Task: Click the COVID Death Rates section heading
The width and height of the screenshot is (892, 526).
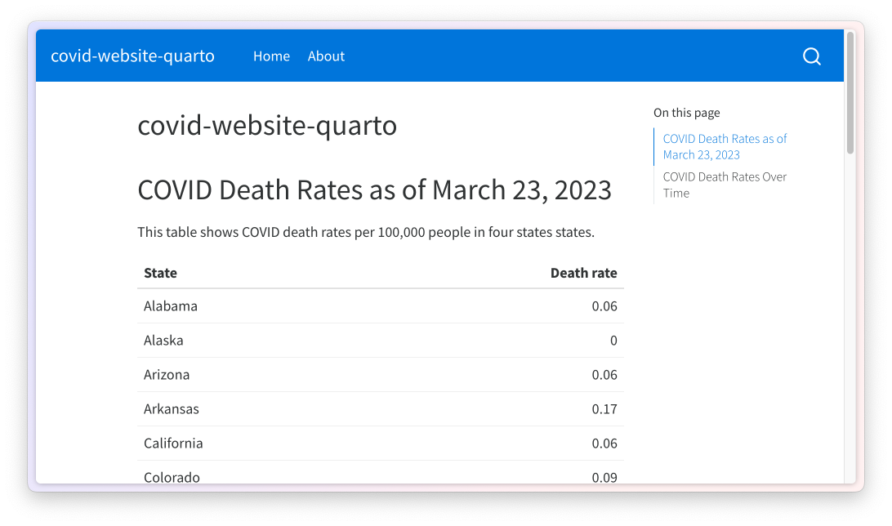Action: [x=374, y=189]
